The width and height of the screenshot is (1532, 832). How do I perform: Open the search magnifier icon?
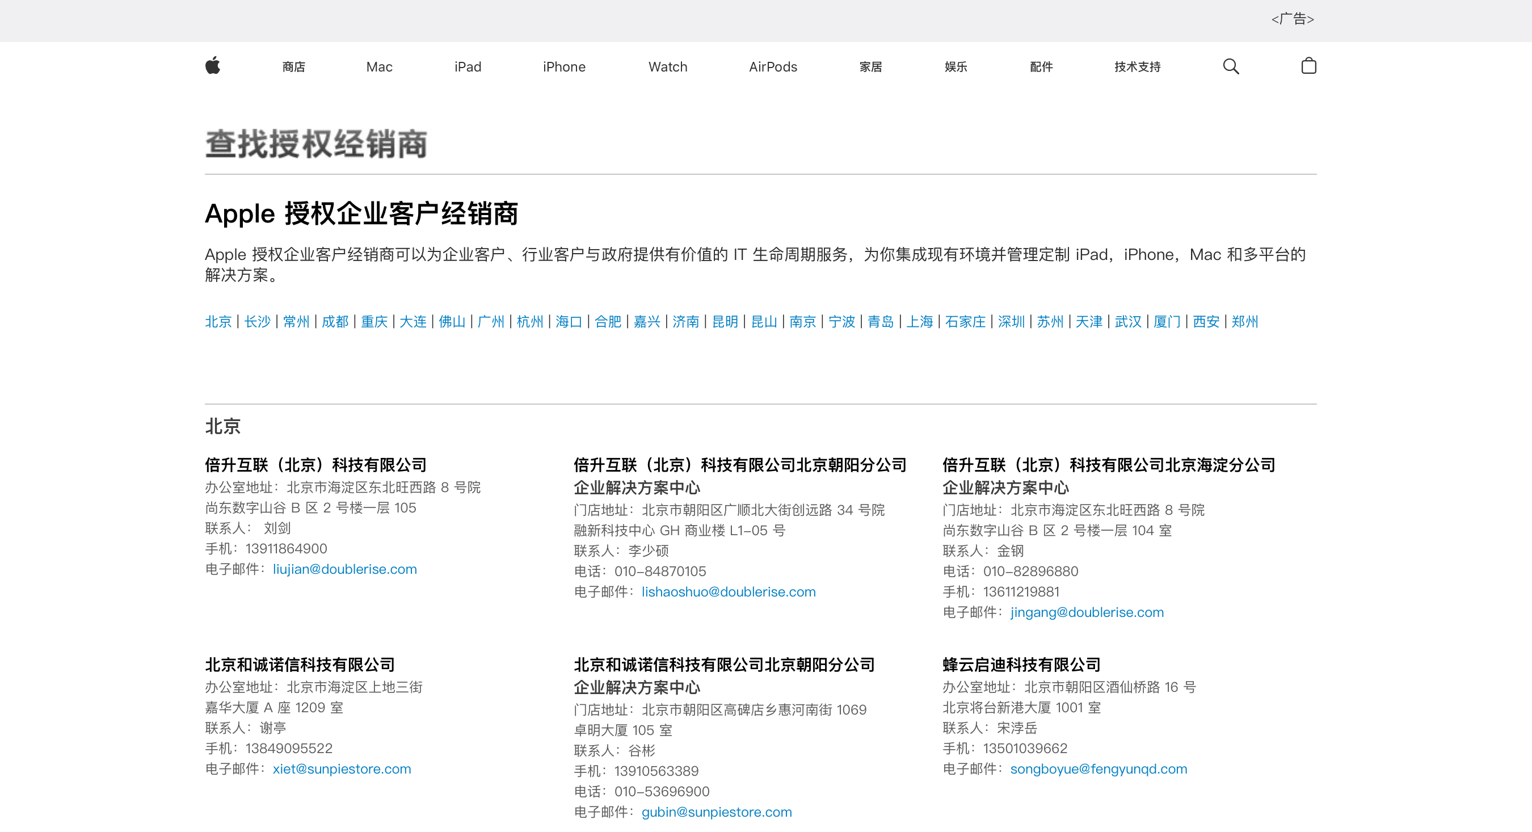pos(1231,66)
